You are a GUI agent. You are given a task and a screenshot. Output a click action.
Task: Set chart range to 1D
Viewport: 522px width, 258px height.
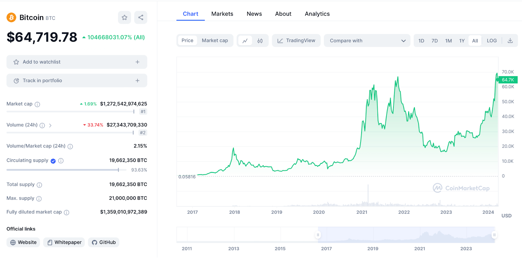point(421,41)
